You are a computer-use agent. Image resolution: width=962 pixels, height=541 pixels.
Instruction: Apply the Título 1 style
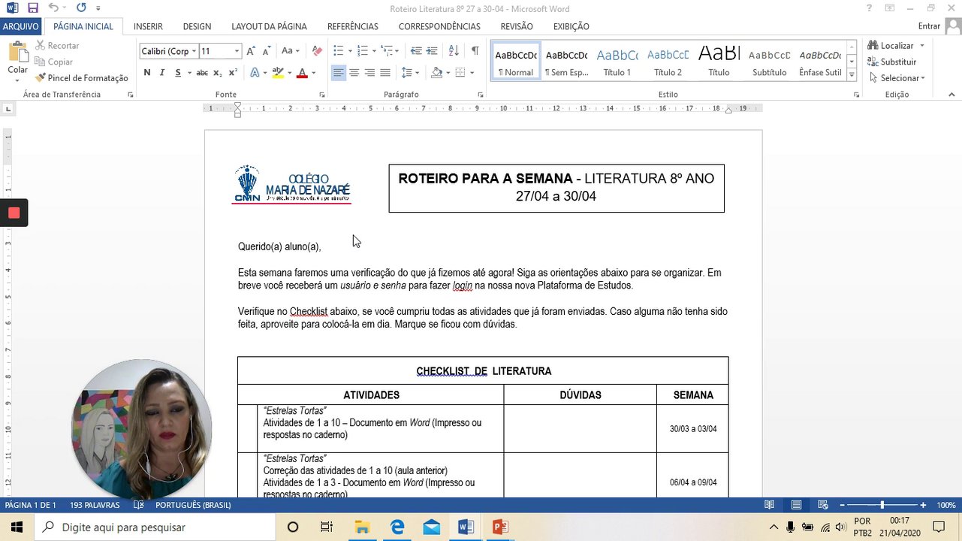click(x=617, y=62)
